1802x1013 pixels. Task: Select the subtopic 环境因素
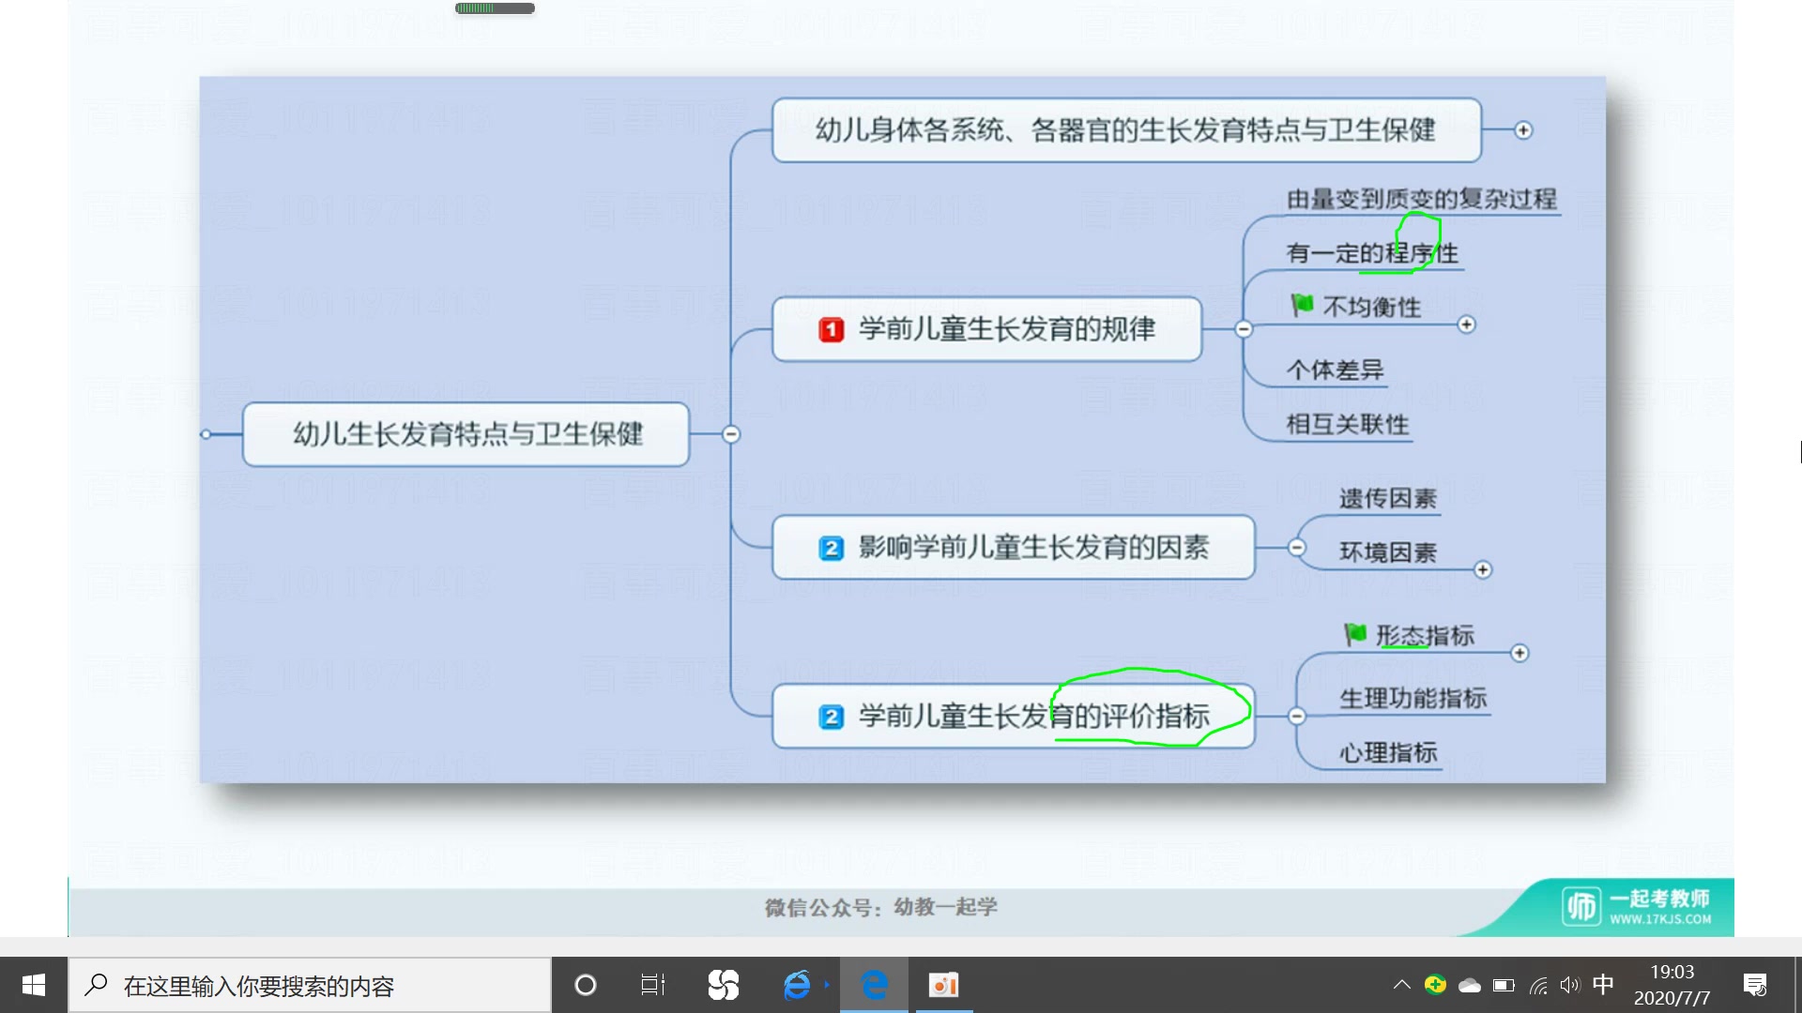click(x=1388, y=552)
